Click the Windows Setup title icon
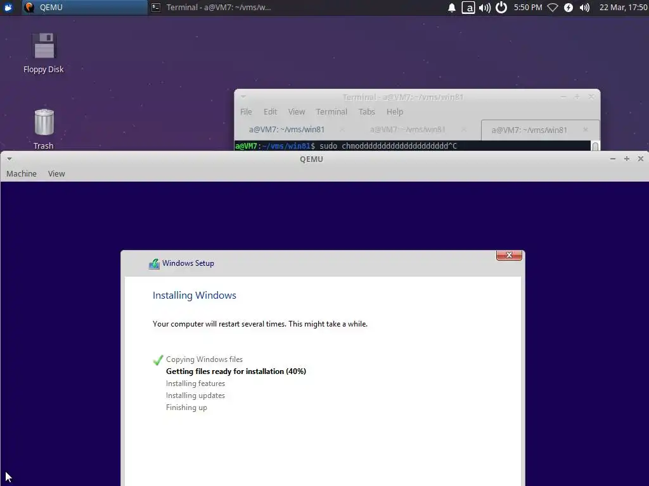 pos(154,264)
